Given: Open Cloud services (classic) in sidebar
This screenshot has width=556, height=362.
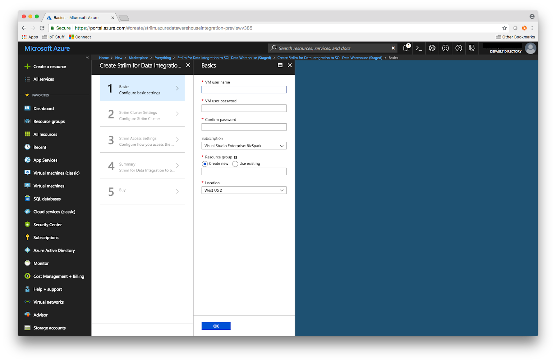Looking at the screenshot, I should click(55, 212).
